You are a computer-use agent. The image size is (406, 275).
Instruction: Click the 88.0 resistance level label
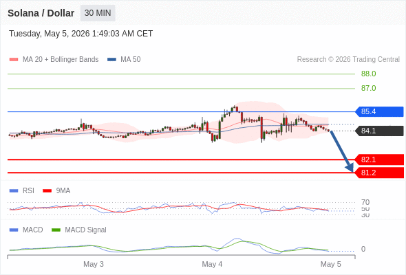pyautogui.click(x=368, y=74)
